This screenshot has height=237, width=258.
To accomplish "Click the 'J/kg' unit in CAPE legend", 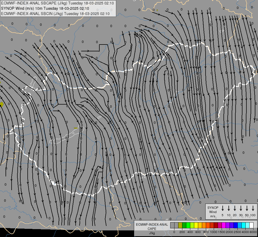I will click(152, 233).
